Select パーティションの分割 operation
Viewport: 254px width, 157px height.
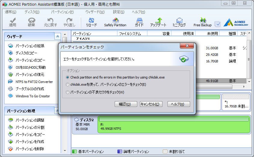[26, 127]
